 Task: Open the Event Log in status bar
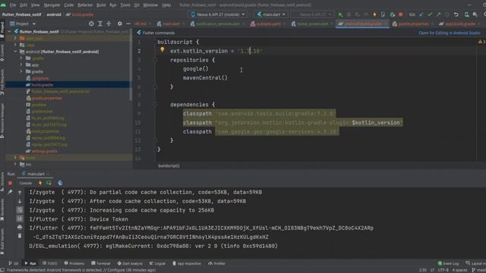pos(448,264)
